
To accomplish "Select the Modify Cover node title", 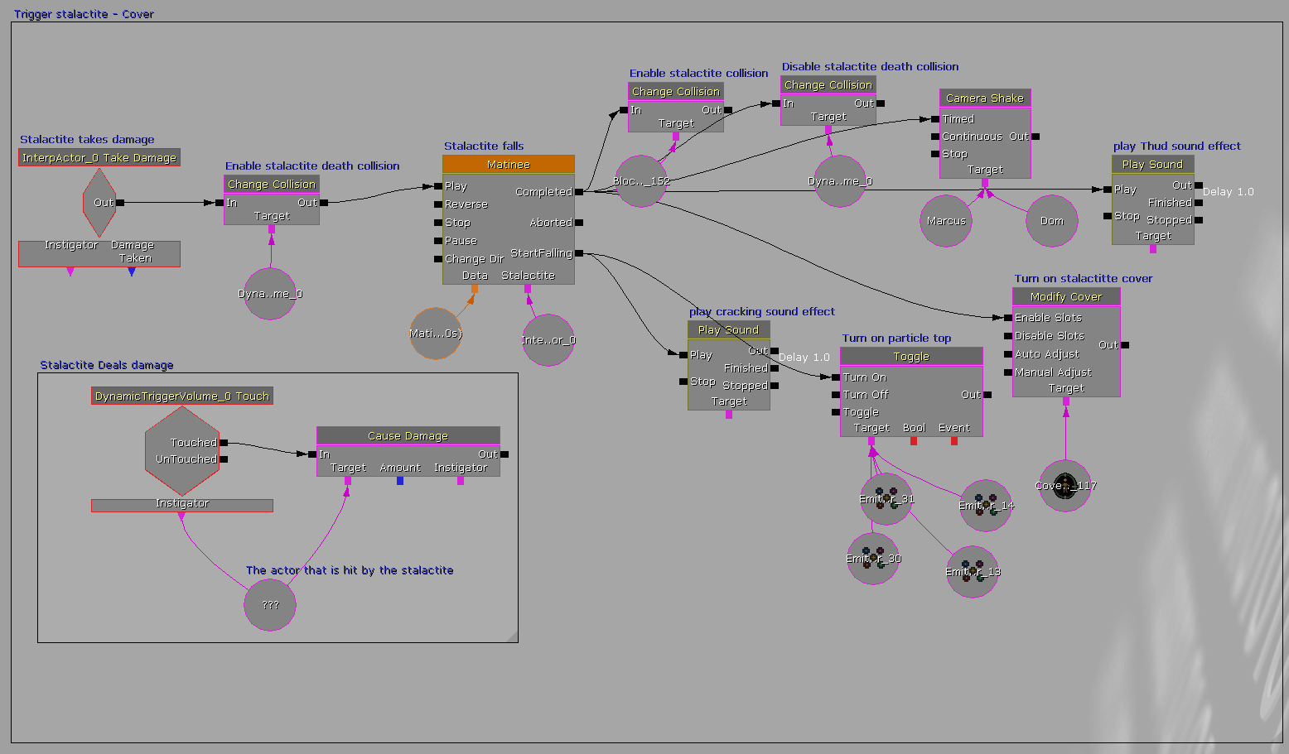I will (x=1065, y=297).
